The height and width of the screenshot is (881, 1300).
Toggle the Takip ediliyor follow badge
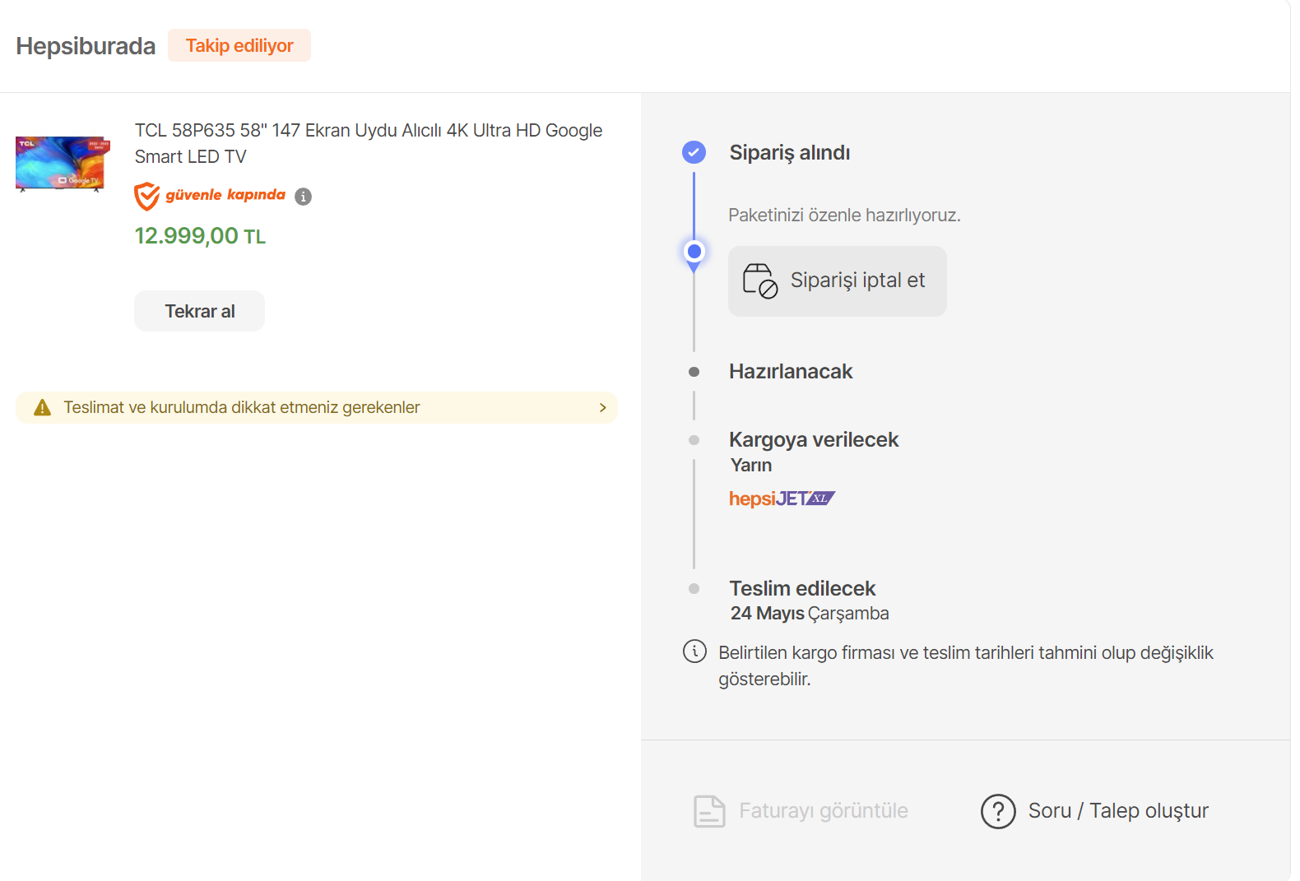tap(239, 45)
